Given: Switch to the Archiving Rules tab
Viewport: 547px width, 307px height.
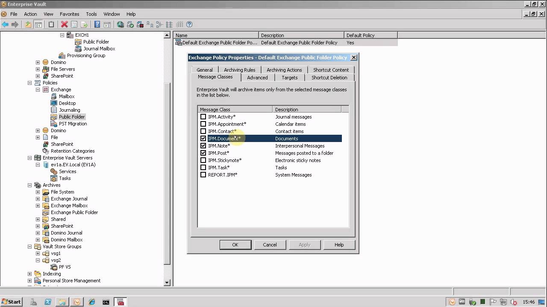Looking at the screenshot, I should point(239,70).
